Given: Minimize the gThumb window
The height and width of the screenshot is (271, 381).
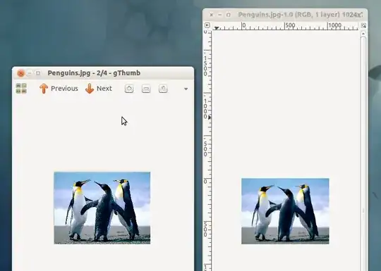Looking at the screenshot, I should point(30,73).
